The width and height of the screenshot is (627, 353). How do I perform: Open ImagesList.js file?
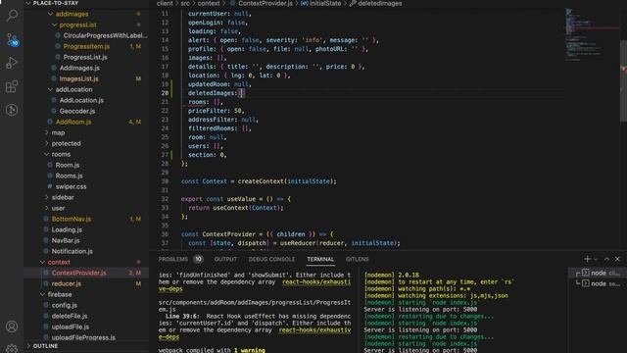(x=78, y=78)
